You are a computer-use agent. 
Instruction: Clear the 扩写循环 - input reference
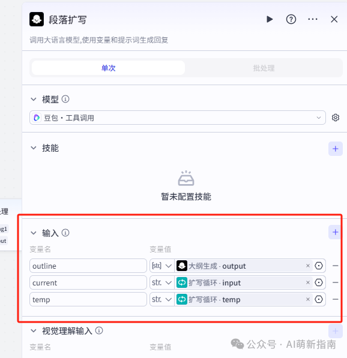[x=308, y=282]
